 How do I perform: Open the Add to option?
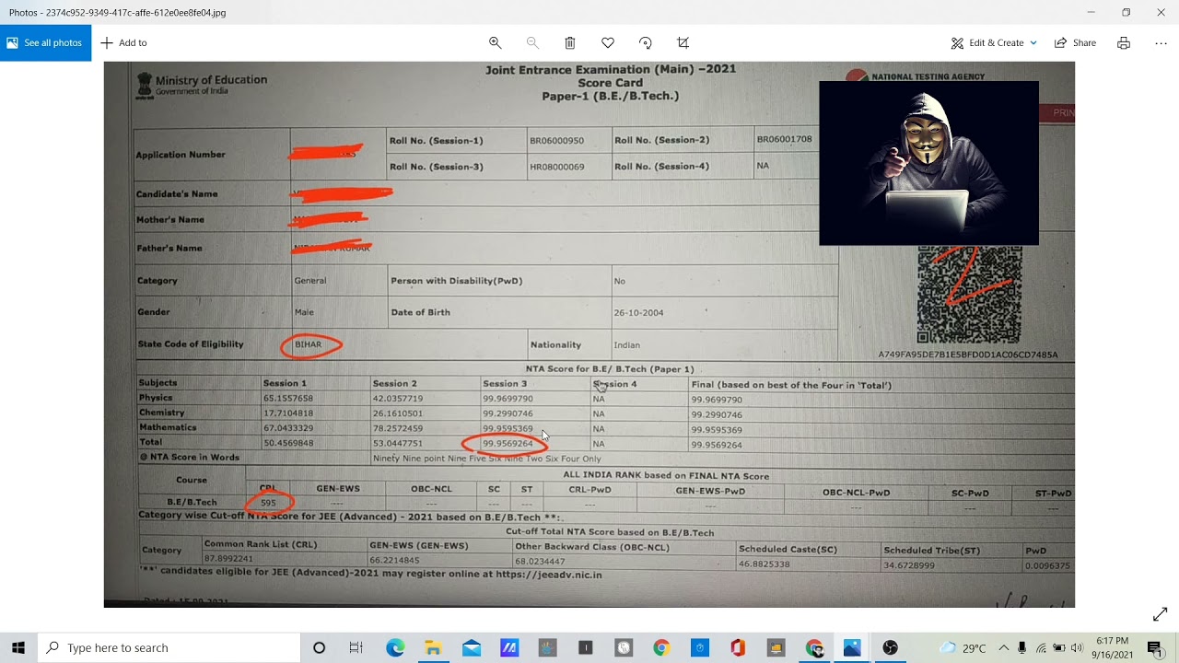tap(123, 42)
